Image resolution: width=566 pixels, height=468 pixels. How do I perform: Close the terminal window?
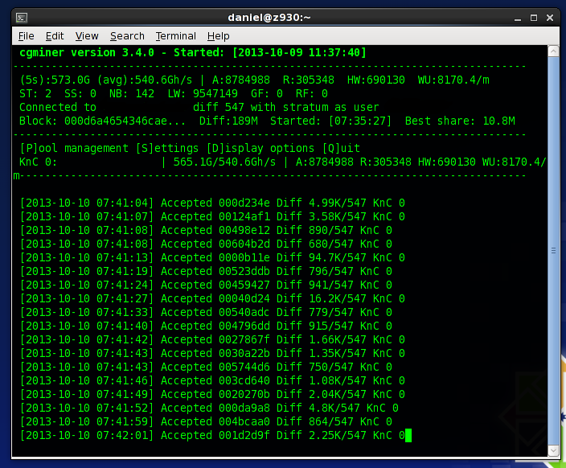pyautogui.click(x=550, y=18)
